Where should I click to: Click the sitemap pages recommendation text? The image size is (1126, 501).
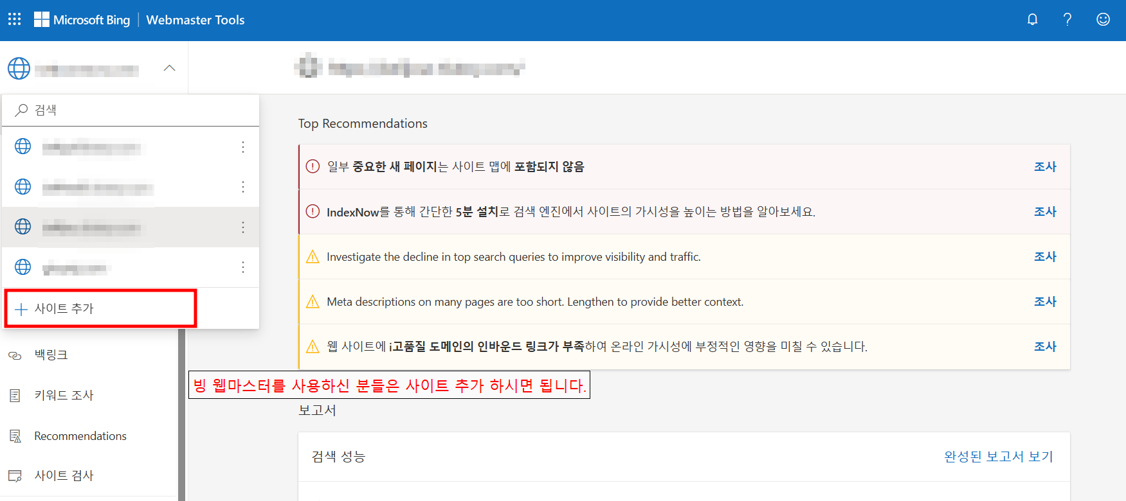[455, 166]
